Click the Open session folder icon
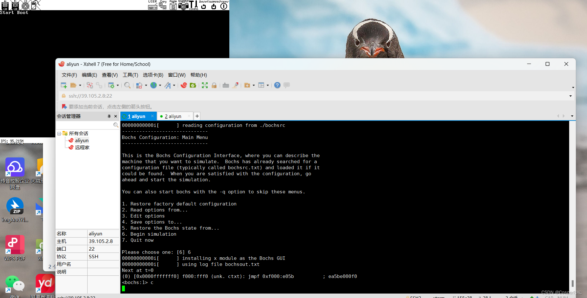This screenshot has height=298, width=587. pyautogui.click(x=73, y=85)
